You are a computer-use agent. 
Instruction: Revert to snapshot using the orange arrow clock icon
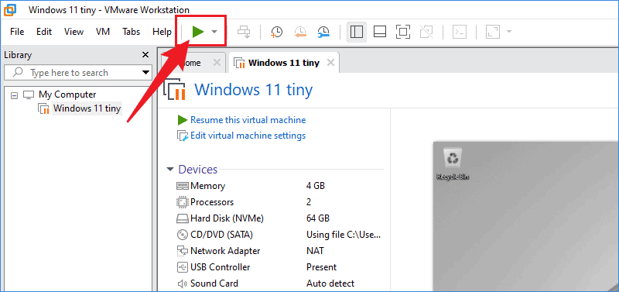tap(300, 32)
